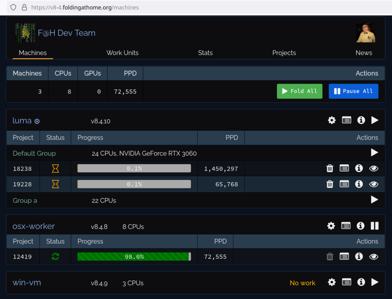
Task: Open log for project 18238
Action: coord(344,168)
